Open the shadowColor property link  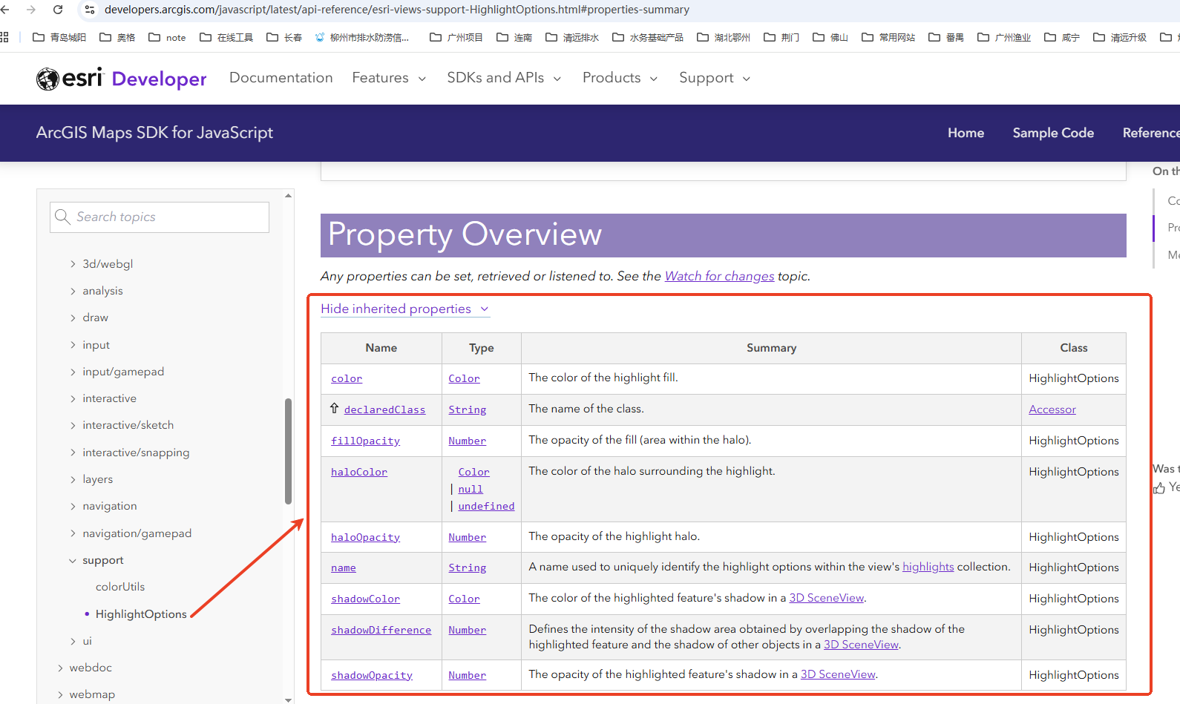(365, 599)
